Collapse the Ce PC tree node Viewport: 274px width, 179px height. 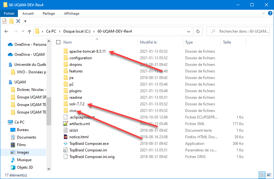[4, 122]
